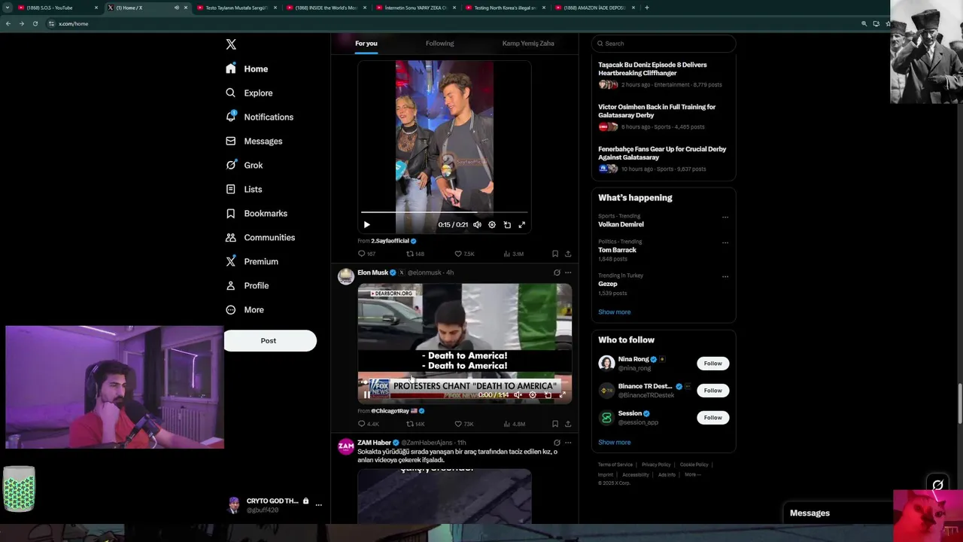
Task: Open Grok in the sidebar
Action: click(244, 165)
